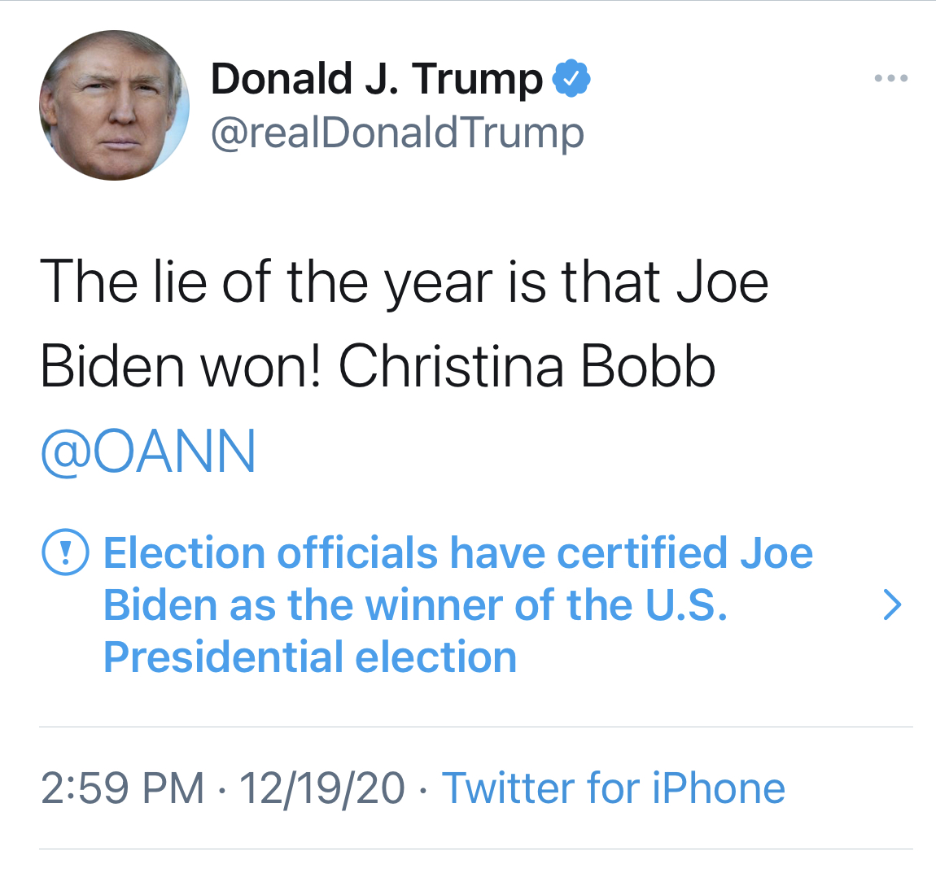The height and width of the screenshot is (873, 936).
Task: Open the tweet's three-dot more options menu
Action: [x=890, y=79]
